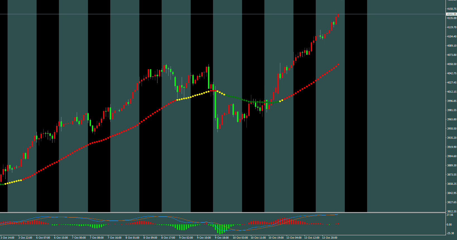Select the 13 Oct 20:00 time marker

(330, 238)
